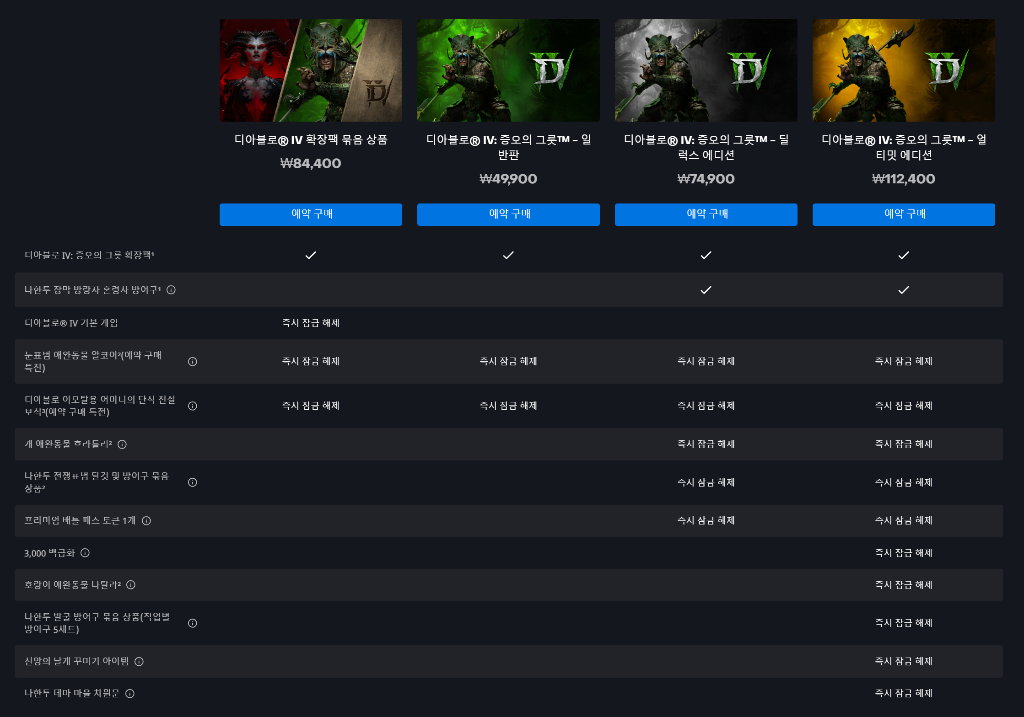Screen dimensions: 1024x717
Task: Click the 디아블로 IV 확장팩 묶음 상품 title
Action: point(311,140)
